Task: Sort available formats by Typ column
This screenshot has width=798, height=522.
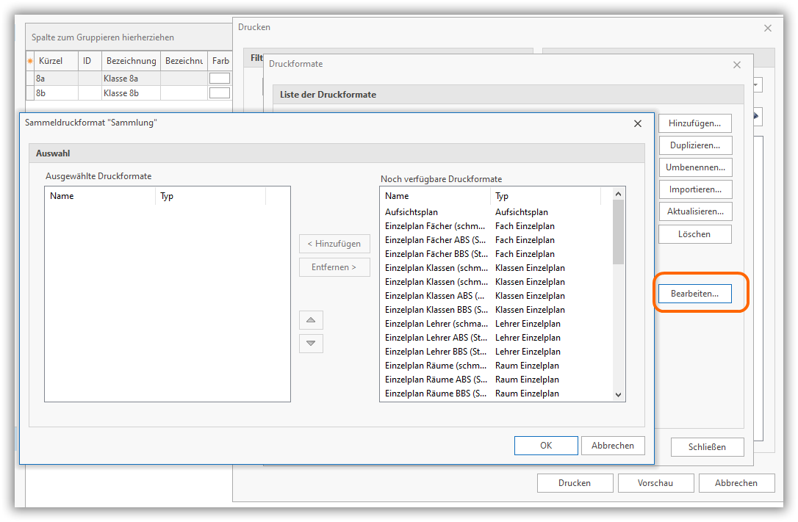Action: coord(544,196)
